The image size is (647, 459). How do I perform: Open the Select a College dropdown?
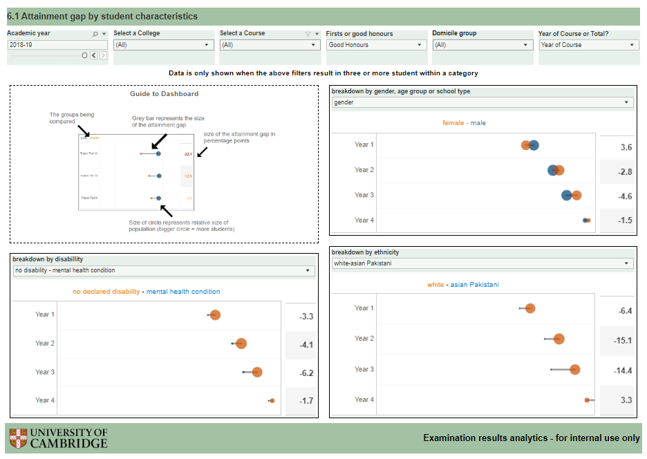point(164,45)
